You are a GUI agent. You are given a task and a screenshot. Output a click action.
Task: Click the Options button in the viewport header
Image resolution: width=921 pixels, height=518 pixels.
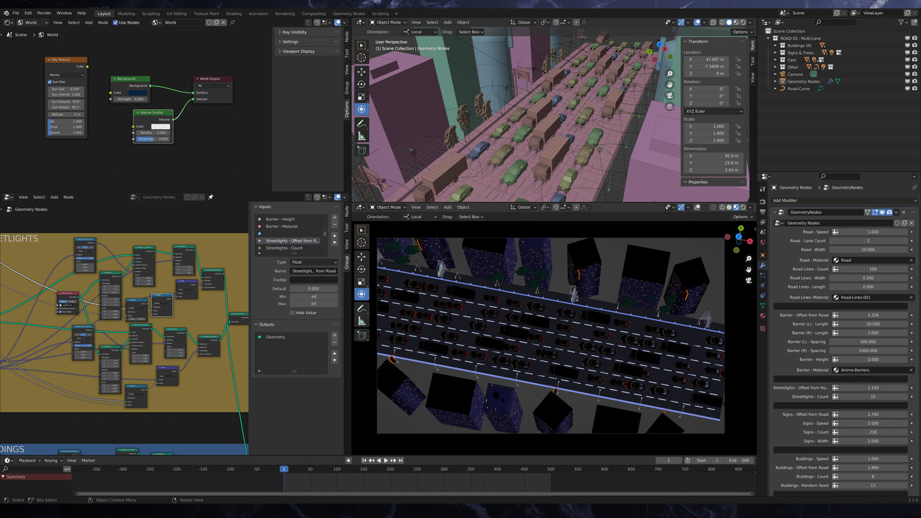[x=741, y=31]
